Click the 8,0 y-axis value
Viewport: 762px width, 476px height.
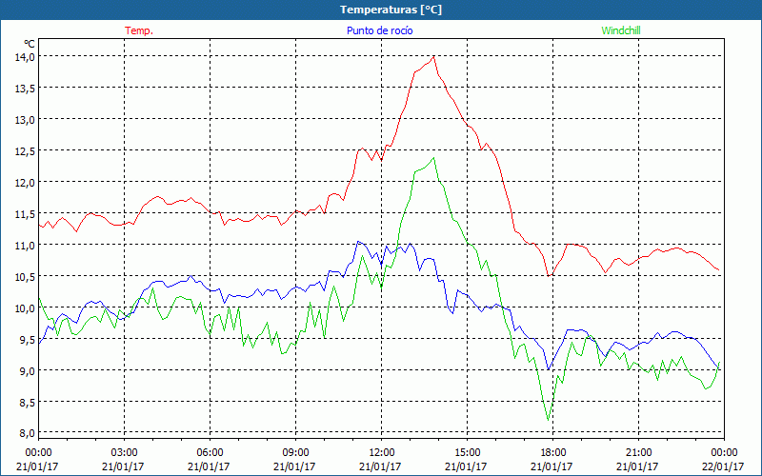click(27, 432)
